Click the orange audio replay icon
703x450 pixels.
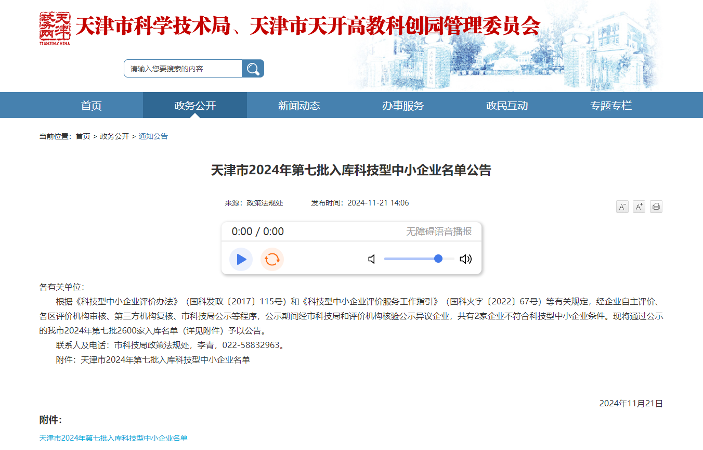click(272, 259)
